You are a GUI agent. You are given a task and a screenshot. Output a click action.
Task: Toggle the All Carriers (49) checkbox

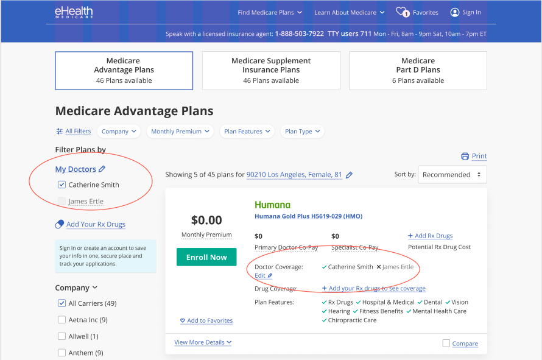click(62, 303)
